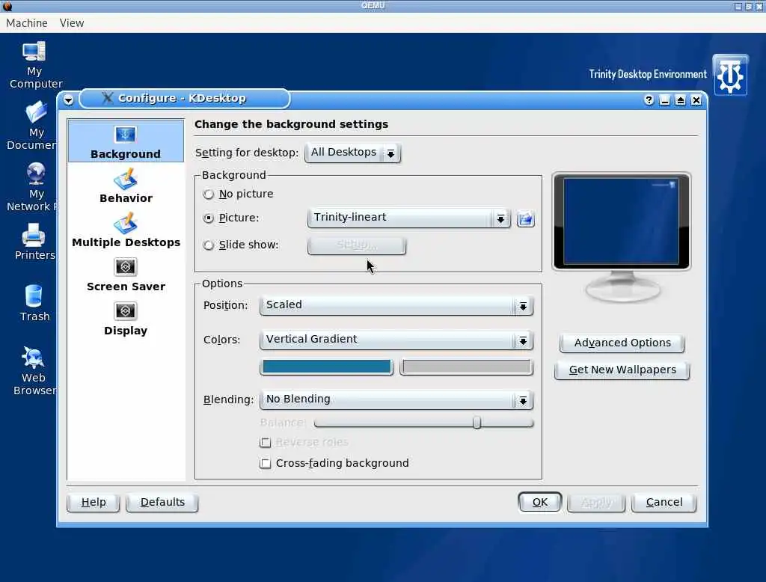
Task: Click the Configure - KDesktop title bar
Action: coord(185,98)
